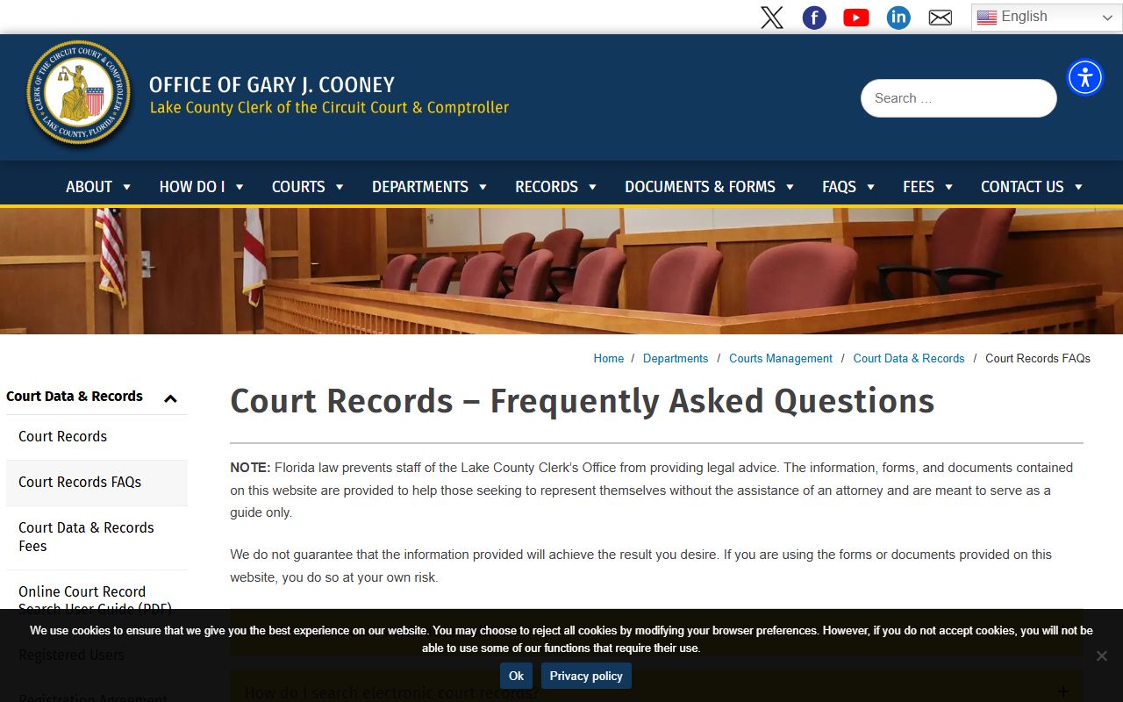This screenshot has width=1123, height=702.
Task: Go to the Departments breadcrumb
Action: pyautogui.click(x=676, y=358)
